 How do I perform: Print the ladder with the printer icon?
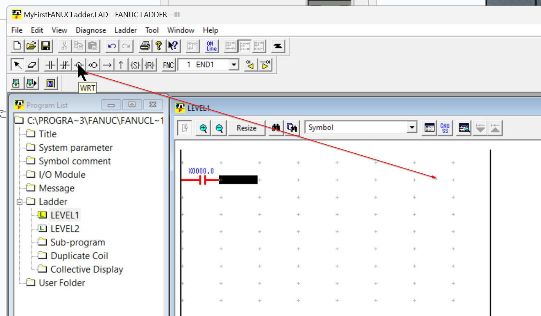click(145, 45)
